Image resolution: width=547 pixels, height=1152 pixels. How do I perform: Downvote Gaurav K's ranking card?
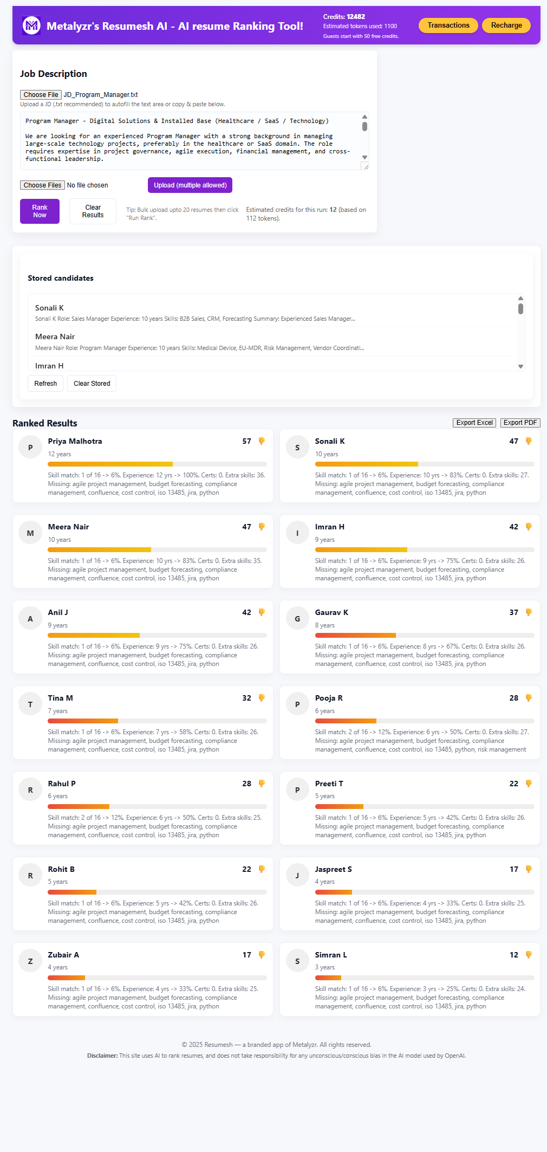click(x=529, y=612)
